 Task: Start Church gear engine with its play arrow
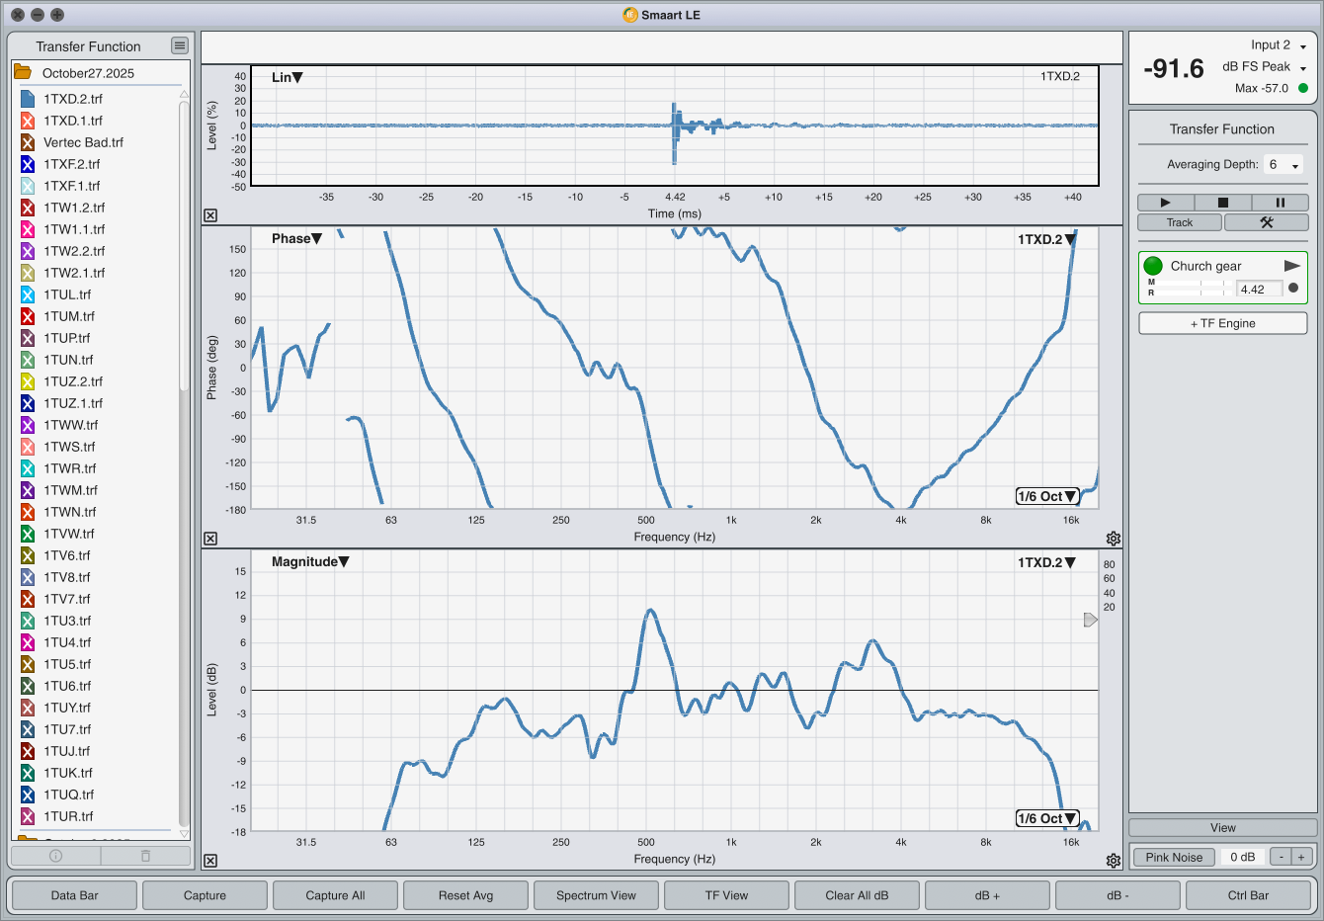pyautogui.click(x=1290, y=266)
